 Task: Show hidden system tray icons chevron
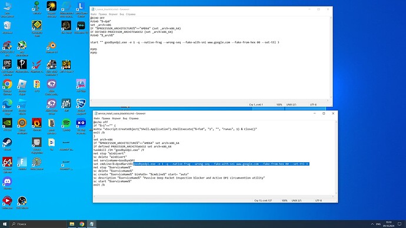pos(372,224)
